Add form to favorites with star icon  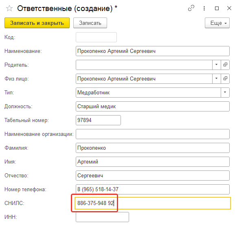[9, 8]
